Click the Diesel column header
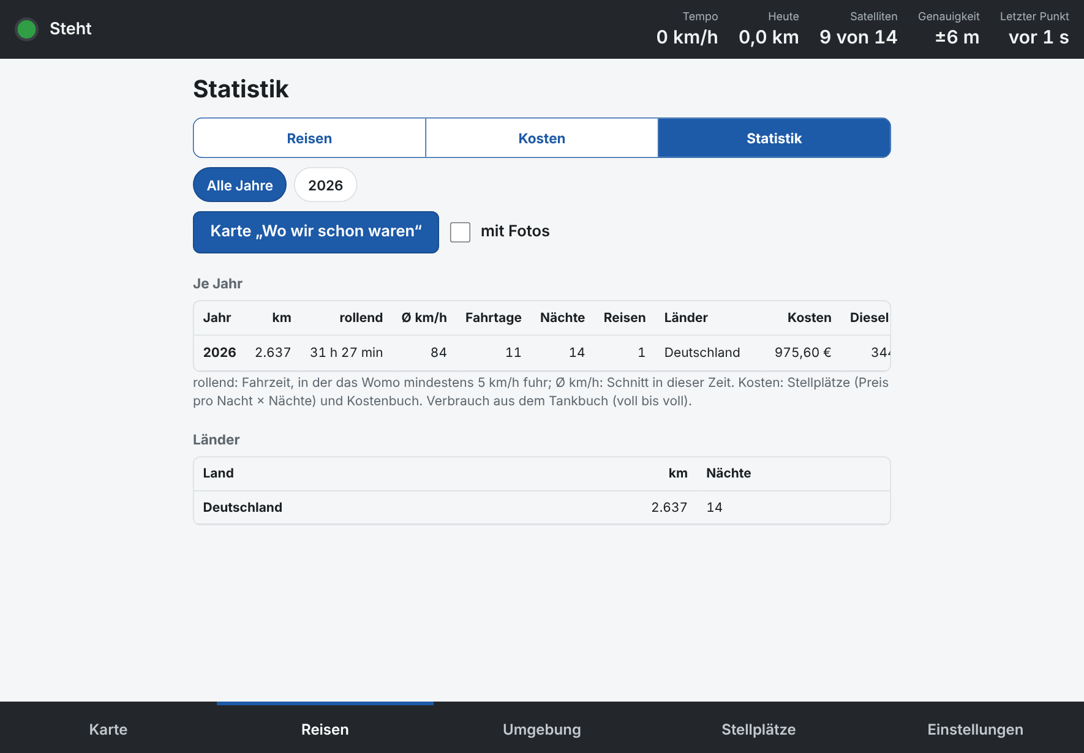The height and width of the screenshot is (753, 1084). (869, 318)
